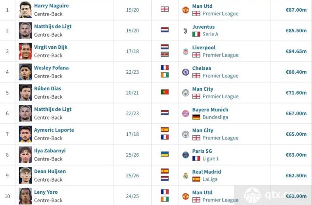Click the Portugal flag in Rúben Dias row

[165, 92]
